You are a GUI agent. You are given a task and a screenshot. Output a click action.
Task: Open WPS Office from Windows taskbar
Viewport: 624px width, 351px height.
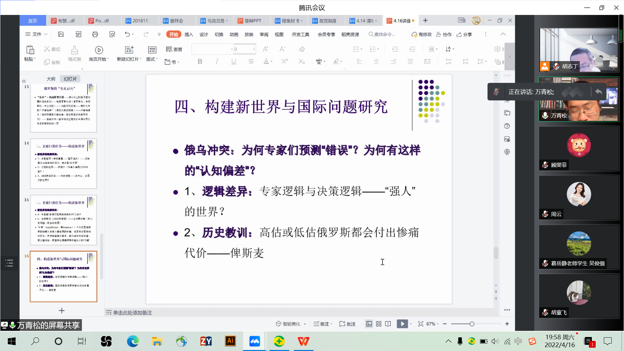pos(303,341)
